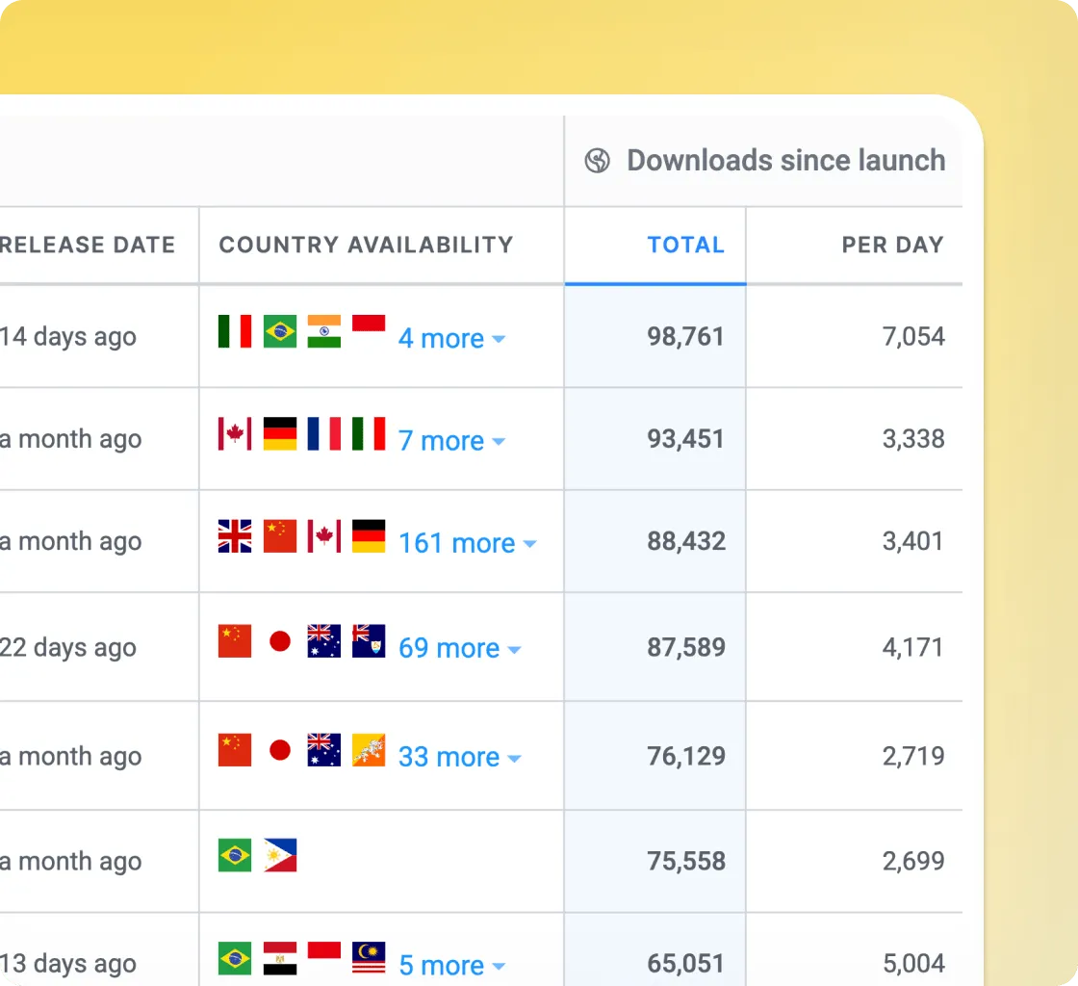Click the Italy flag in the 93,451 row

(369, 434)
